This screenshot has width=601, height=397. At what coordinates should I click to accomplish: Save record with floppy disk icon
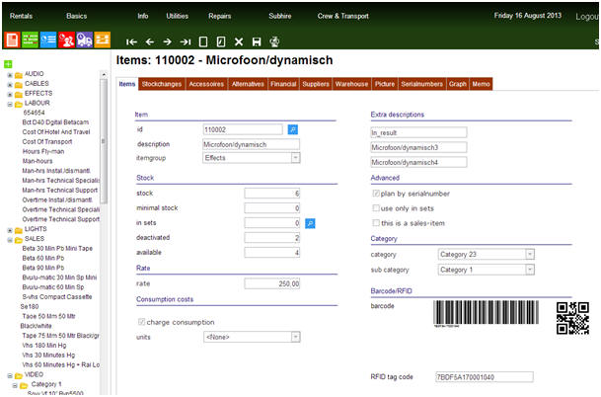257,41
